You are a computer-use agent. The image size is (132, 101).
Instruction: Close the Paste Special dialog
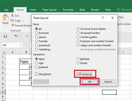(113, 18)
